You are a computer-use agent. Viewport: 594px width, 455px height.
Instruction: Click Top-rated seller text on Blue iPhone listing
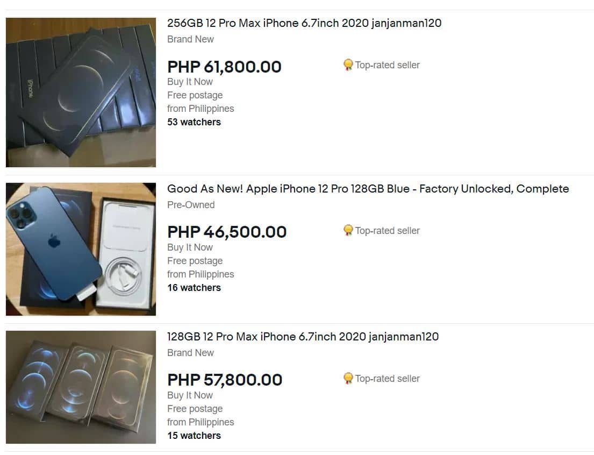point(387,231)
